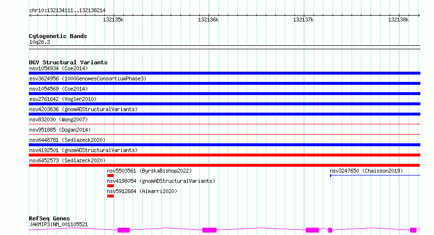Select the nsv6448781 (Sedlazeck2020) label
The width and height of the screenshot is (434, 235).
(x=67, y=140)
